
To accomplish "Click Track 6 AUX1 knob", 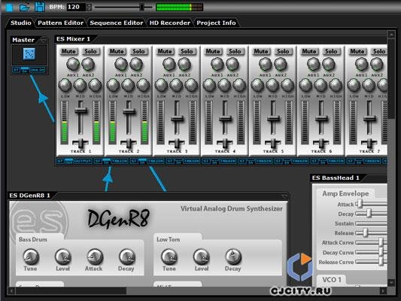I will [x=313, y=64].
